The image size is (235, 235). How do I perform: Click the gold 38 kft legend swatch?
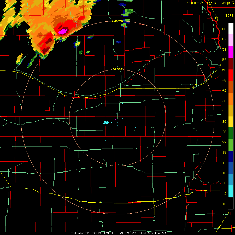(x=231, y=110)
